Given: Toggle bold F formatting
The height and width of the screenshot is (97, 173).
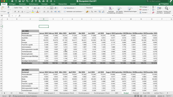Looking at the screenshot, I should (15, 12).
